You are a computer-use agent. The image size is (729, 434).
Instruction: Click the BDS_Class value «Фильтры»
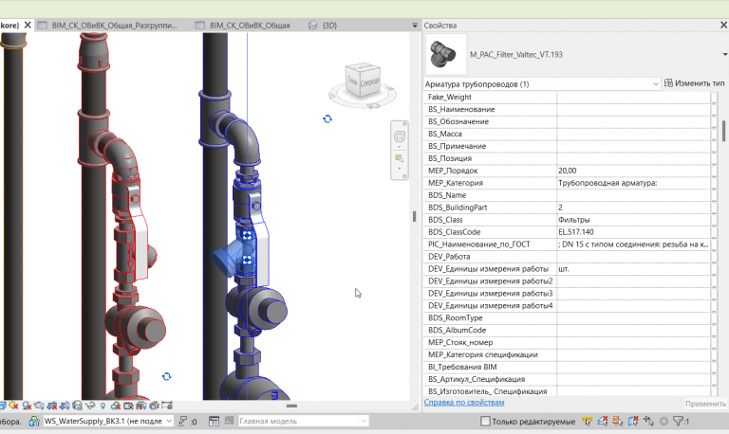point(573,220)
